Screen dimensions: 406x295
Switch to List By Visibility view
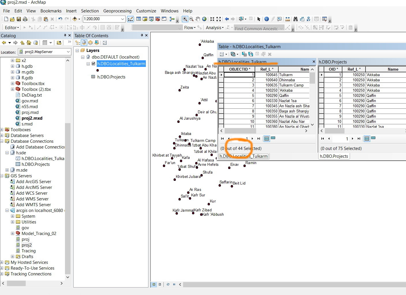click(x=90, y=43)
